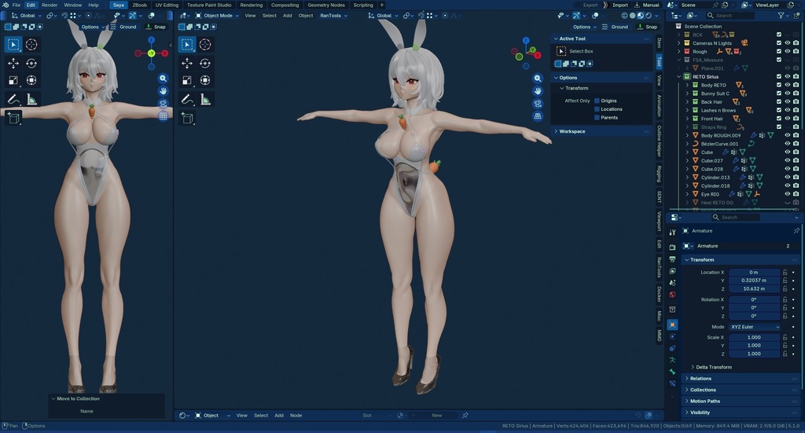Open the RanTools dropdown menu
Screen dimensions: 805x433
coord(333,16)
